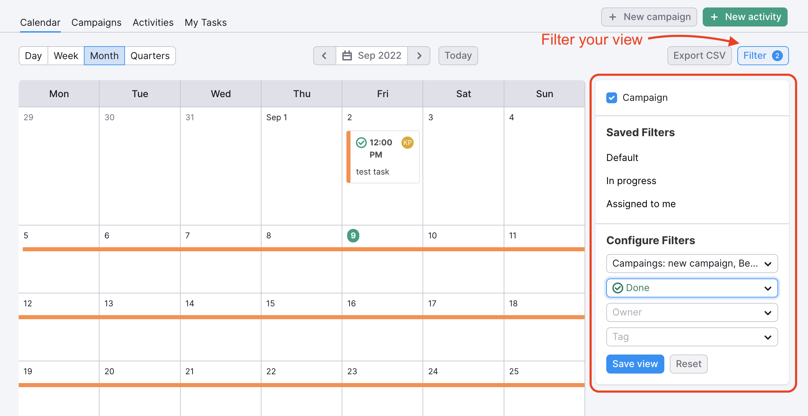808x416 pixels.
Task: Reset the configured filters
Action: point(688,364)
